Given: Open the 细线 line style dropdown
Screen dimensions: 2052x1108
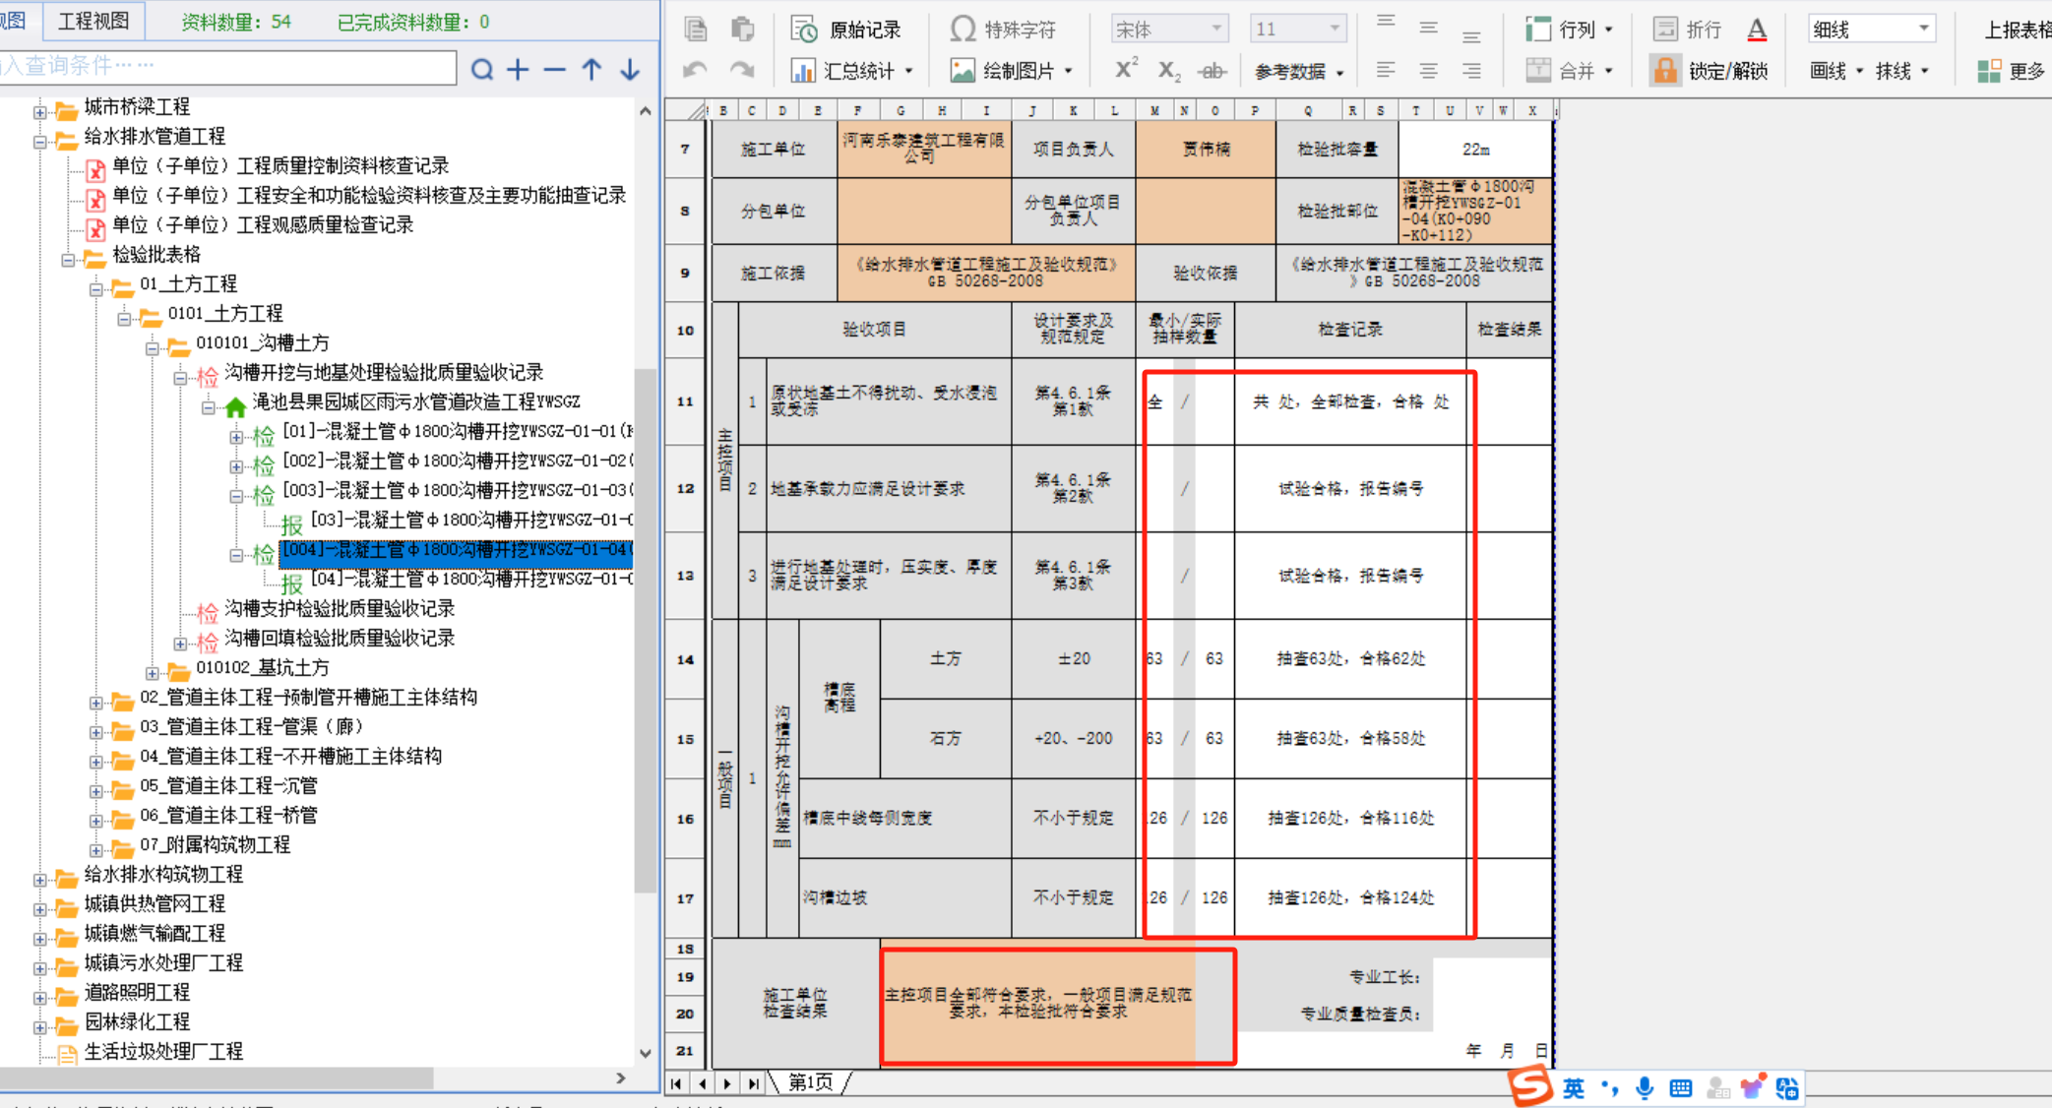Looking at the screenshot, I should [x=1871, y=30].
